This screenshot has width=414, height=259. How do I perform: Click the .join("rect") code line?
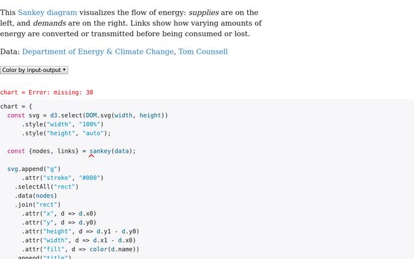pyautogui.click(x=38, y=204)
